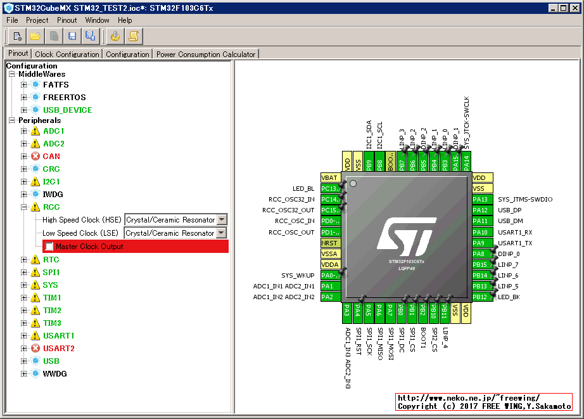Screen dimensions: 584x419
Task: Click the PA10 pin on chip
Action: point(482,232)
